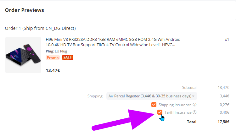Click the 3,44€ shipping cost amount
The image size is (236, 131).
(x=224, y=96)
